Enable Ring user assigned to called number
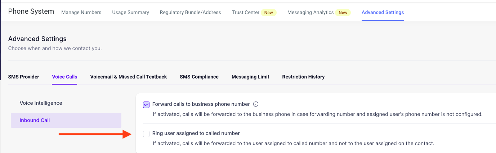 [x=146, y=134]
